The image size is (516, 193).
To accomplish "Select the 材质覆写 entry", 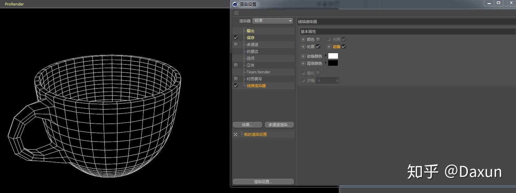I will point(254,79).
